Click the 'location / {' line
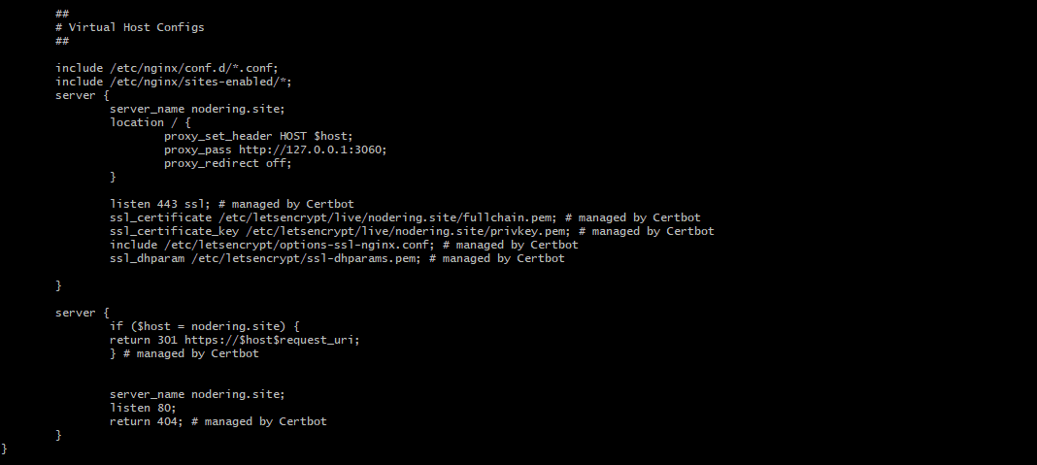This screenshot has height=465, width=1037. click(151, 122)
